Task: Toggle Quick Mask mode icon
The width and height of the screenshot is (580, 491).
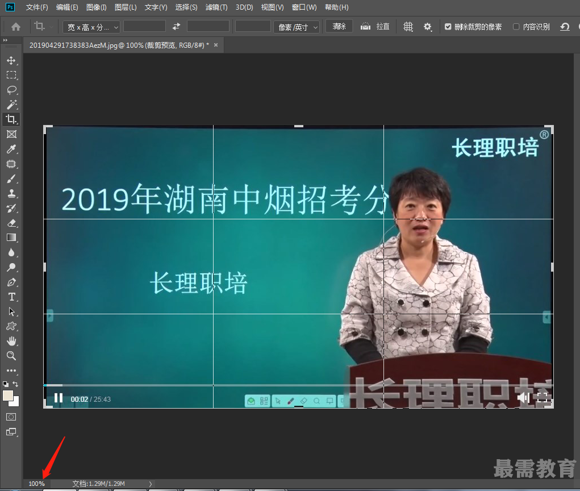Action: 11,417
